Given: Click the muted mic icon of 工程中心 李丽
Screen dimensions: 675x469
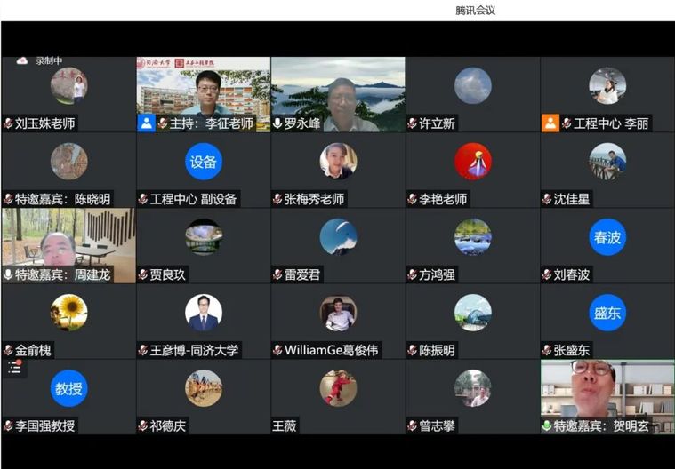Looking at the screenshot, I should [567, 123].
